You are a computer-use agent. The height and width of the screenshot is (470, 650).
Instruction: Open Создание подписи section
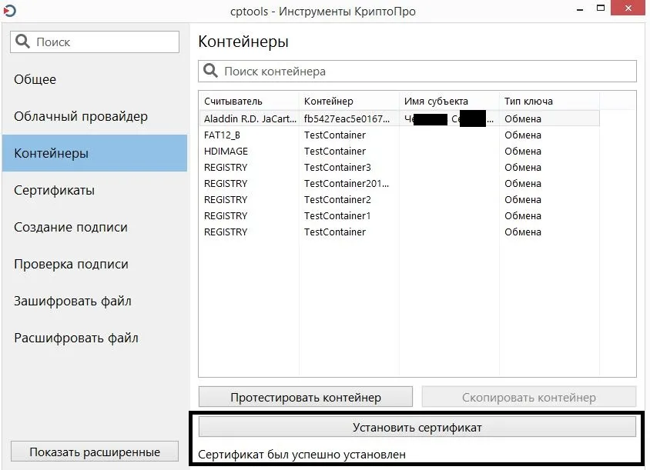pos(95,227)
